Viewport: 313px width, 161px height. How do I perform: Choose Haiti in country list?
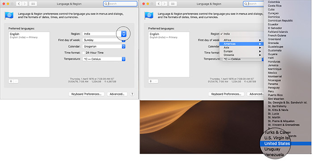[271, 58]
